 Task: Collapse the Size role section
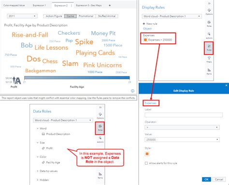tap(38, 142)
